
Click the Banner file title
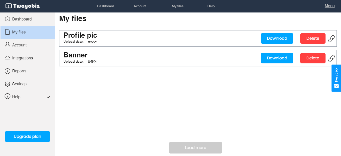coord(75,55)
